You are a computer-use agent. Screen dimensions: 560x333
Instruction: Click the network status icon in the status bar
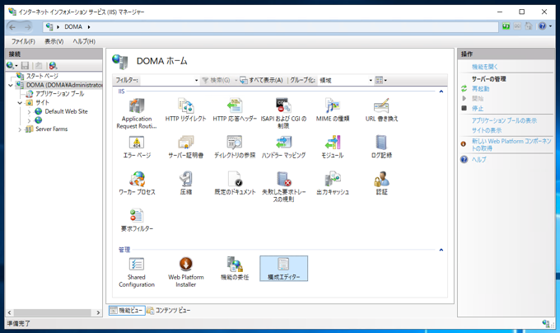[x=546, y=324]
